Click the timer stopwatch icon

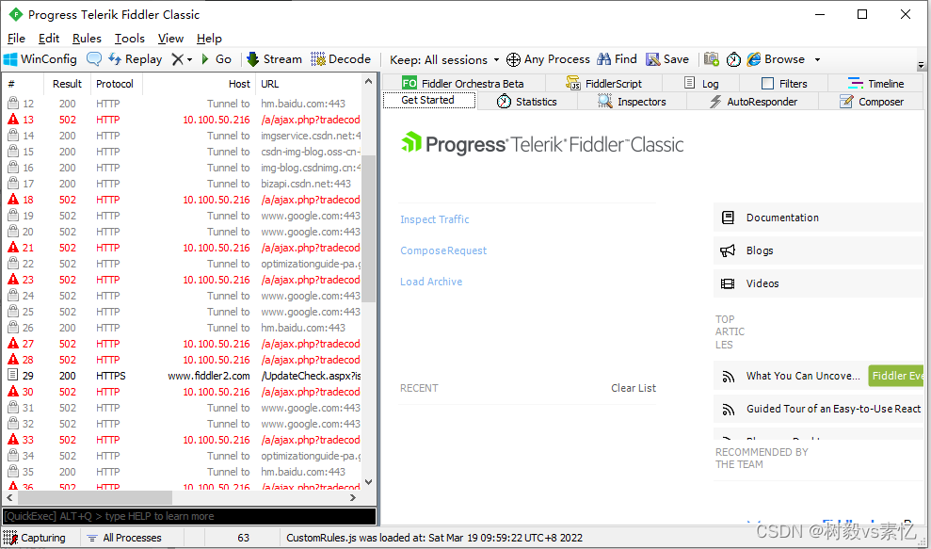pyautogui.click(x=734, y=59)
